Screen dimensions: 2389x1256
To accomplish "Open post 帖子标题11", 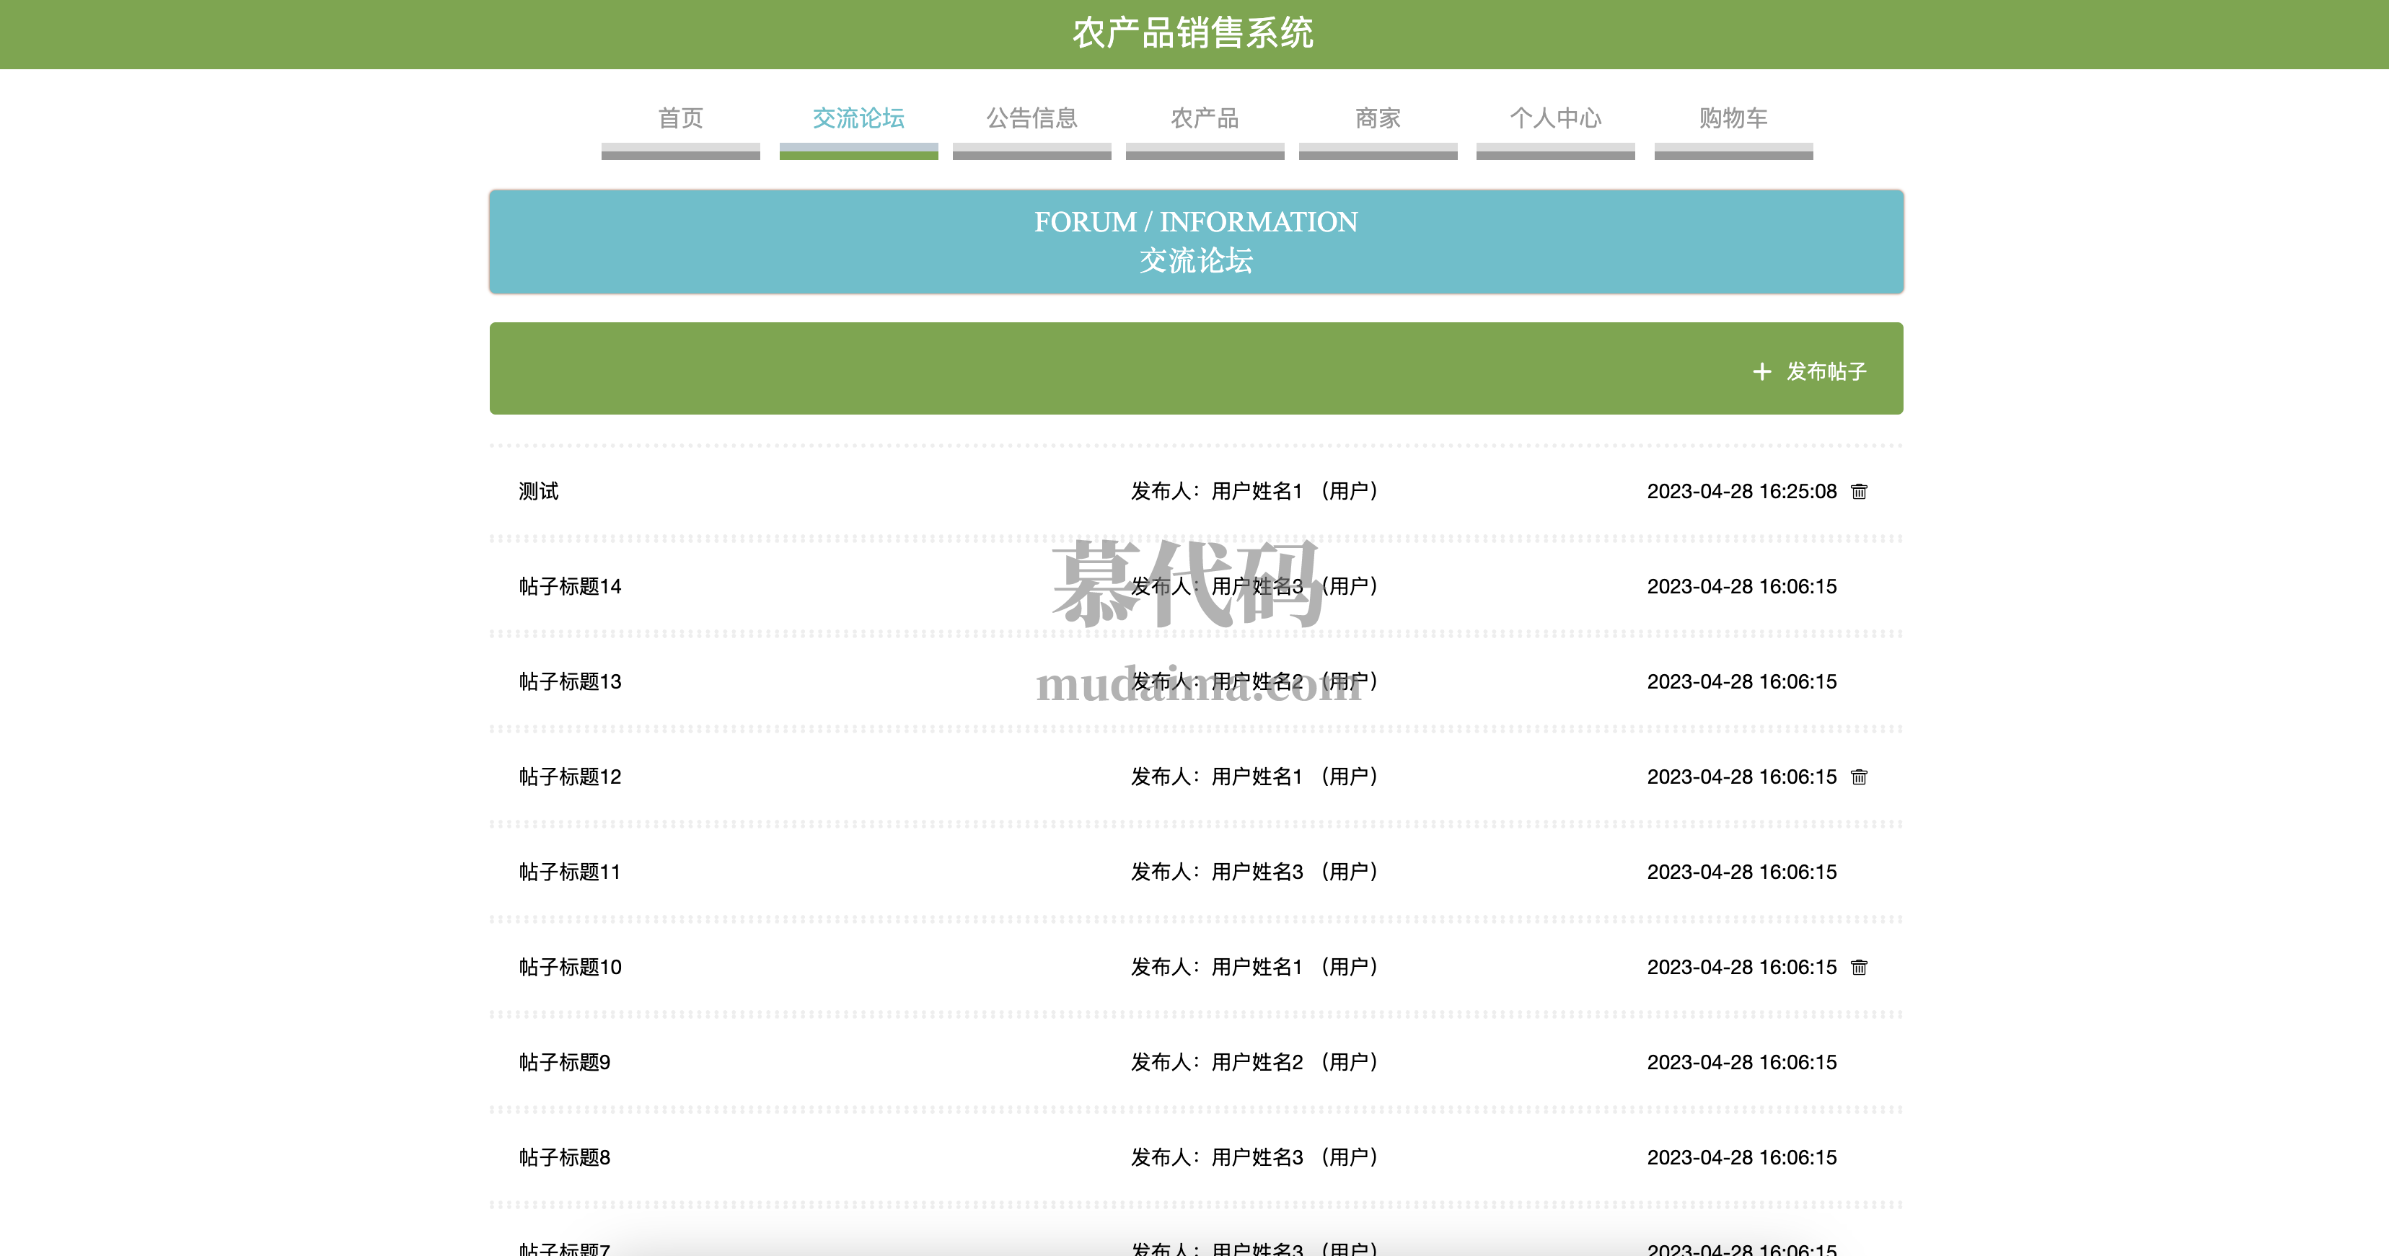I will tap(569, 872).
